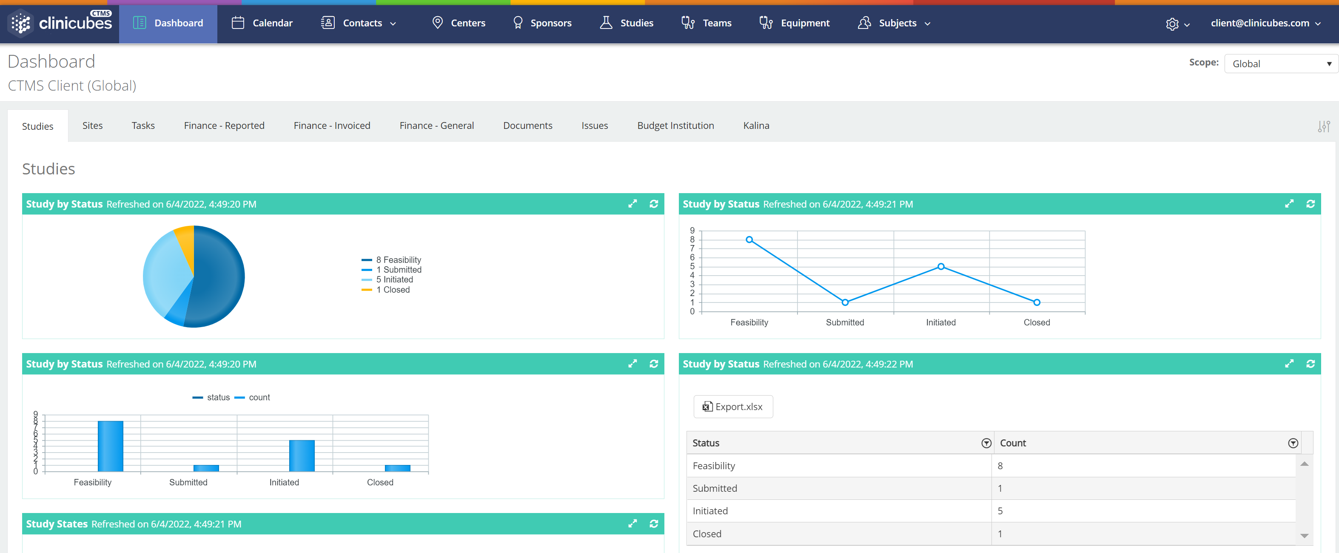The width and height of the screenshot is (1339, 553).
Task: Open the Teams section
Action: coord(706,23)
